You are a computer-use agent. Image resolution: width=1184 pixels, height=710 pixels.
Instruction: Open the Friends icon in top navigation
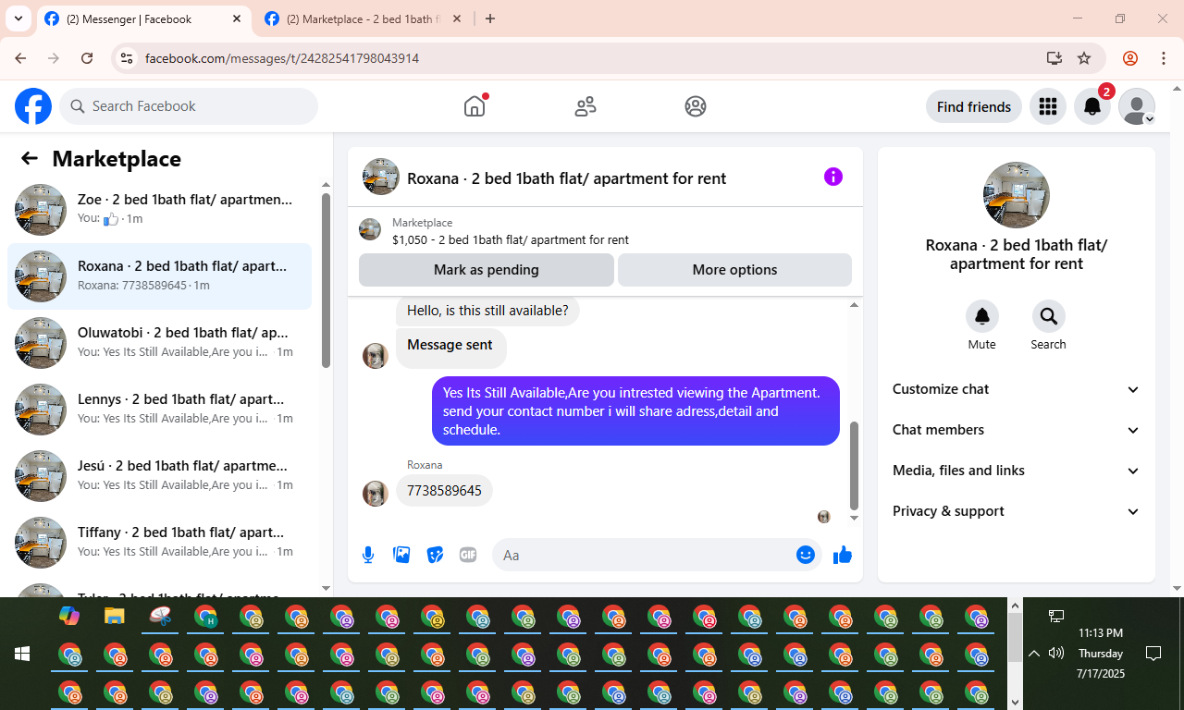pos(586,106)
